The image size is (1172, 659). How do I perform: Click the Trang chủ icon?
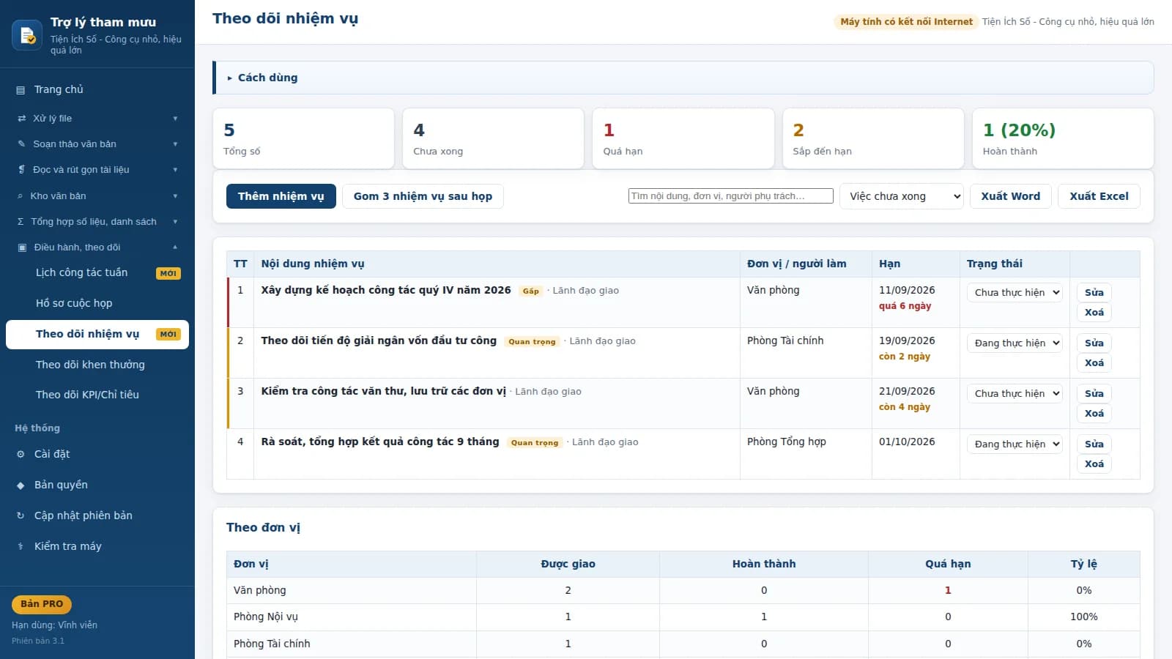click(x=21, y=90)
